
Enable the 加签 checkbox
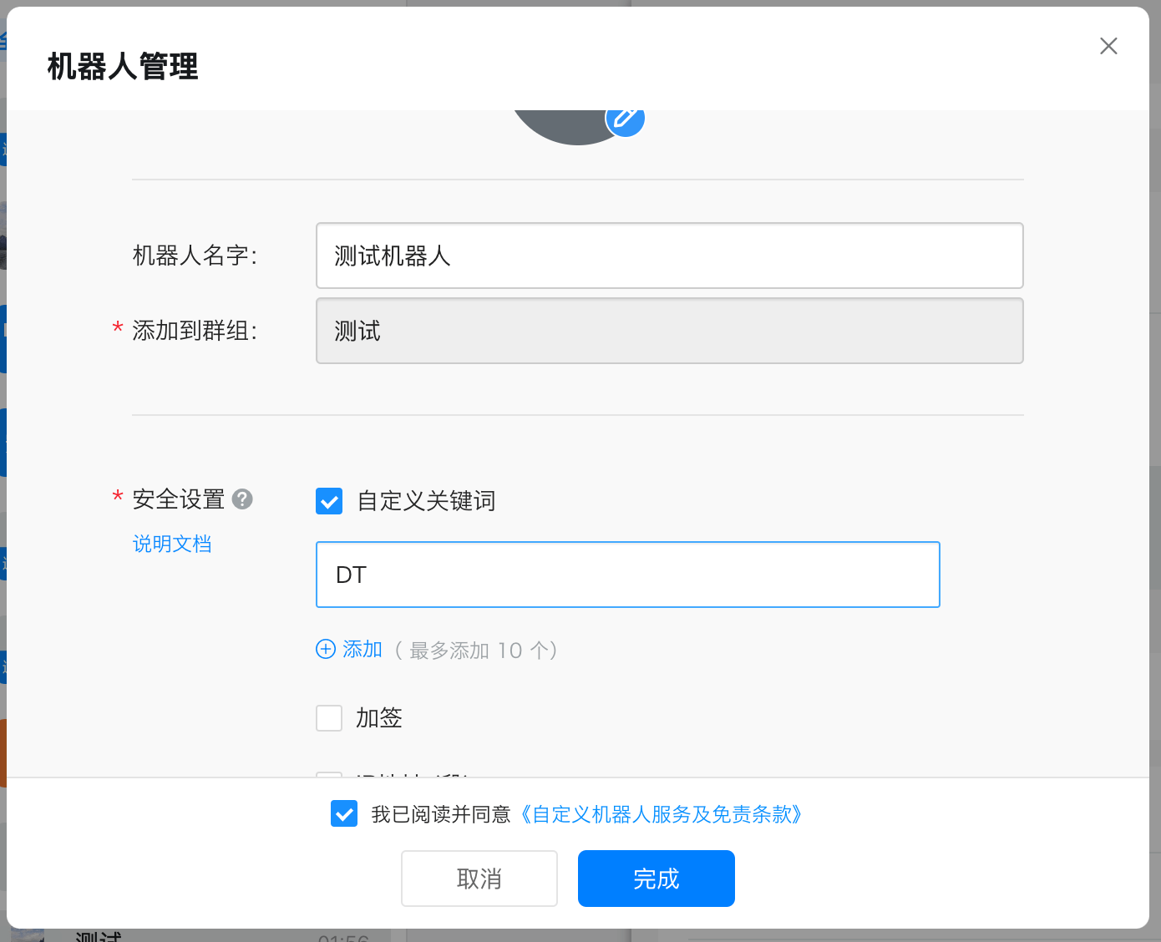pos(329,717)
